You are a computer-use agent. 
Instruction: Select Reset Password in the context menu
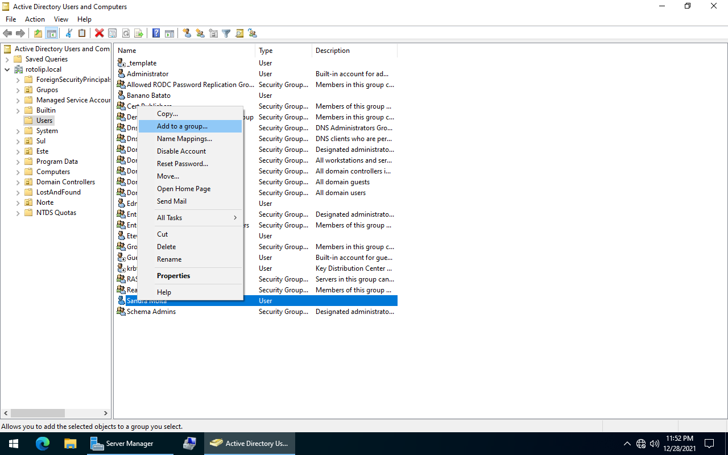(x=182, y=164)
